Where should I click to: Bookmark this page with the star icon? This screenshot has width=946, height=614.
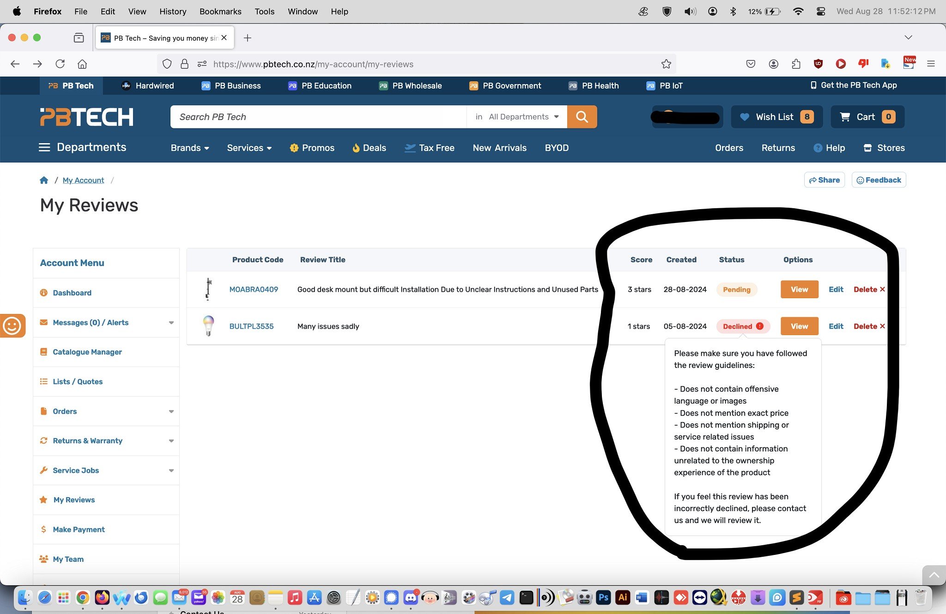(666, 64)
